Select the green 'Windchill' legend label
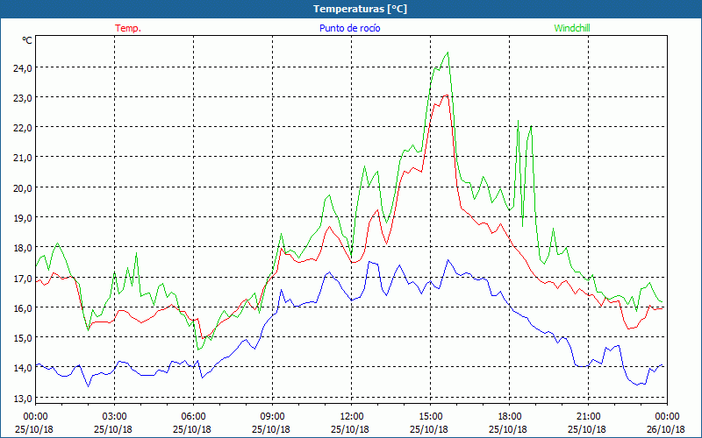The image size is (702, 438). (572, 28)
